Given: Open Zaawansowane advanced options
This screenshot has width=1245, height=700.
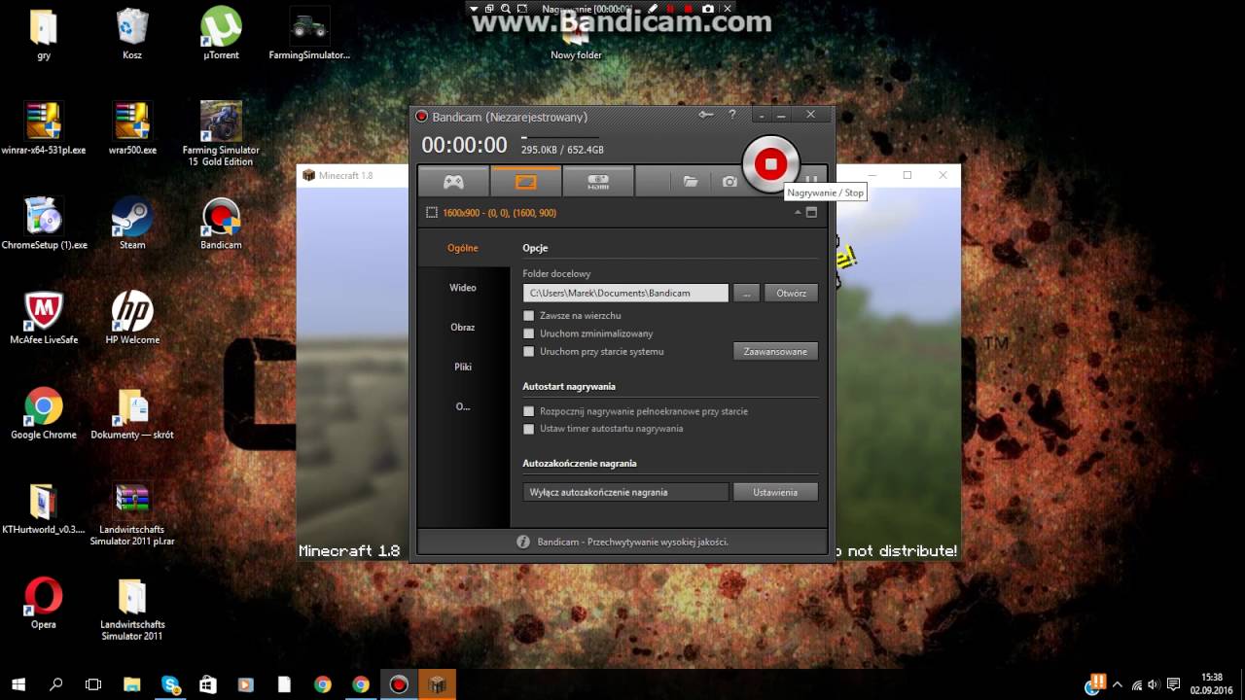Looking at the screenshot, I should (775, 352).
